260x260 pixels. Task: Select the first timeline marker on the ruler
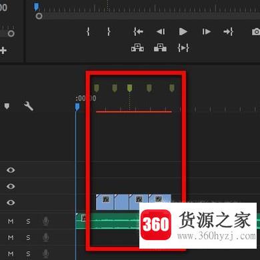click(x=97, y=88)
